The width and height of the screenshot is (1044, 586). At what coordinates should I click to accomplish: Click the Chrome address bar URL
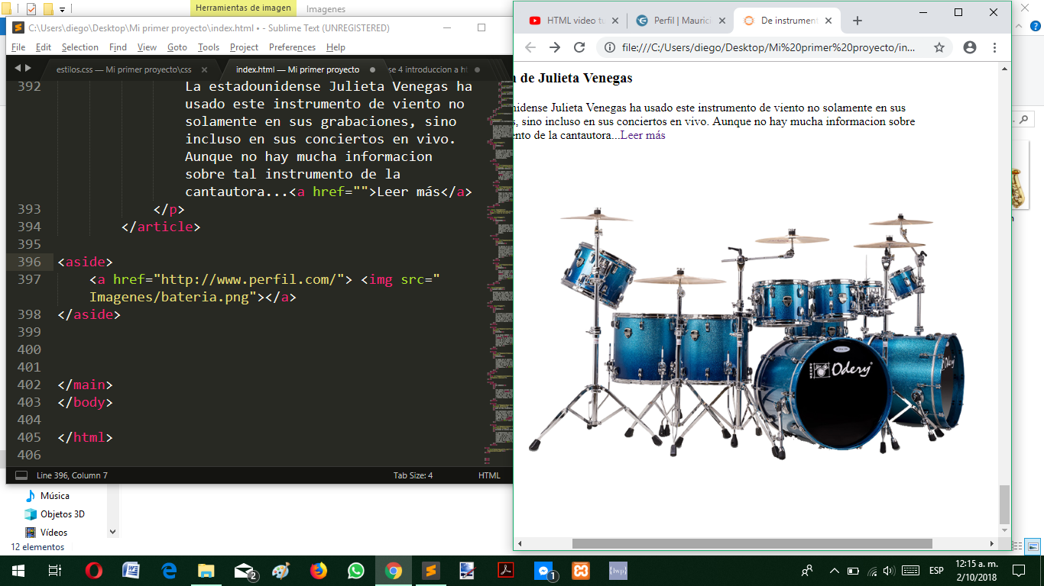pos(768,47)
